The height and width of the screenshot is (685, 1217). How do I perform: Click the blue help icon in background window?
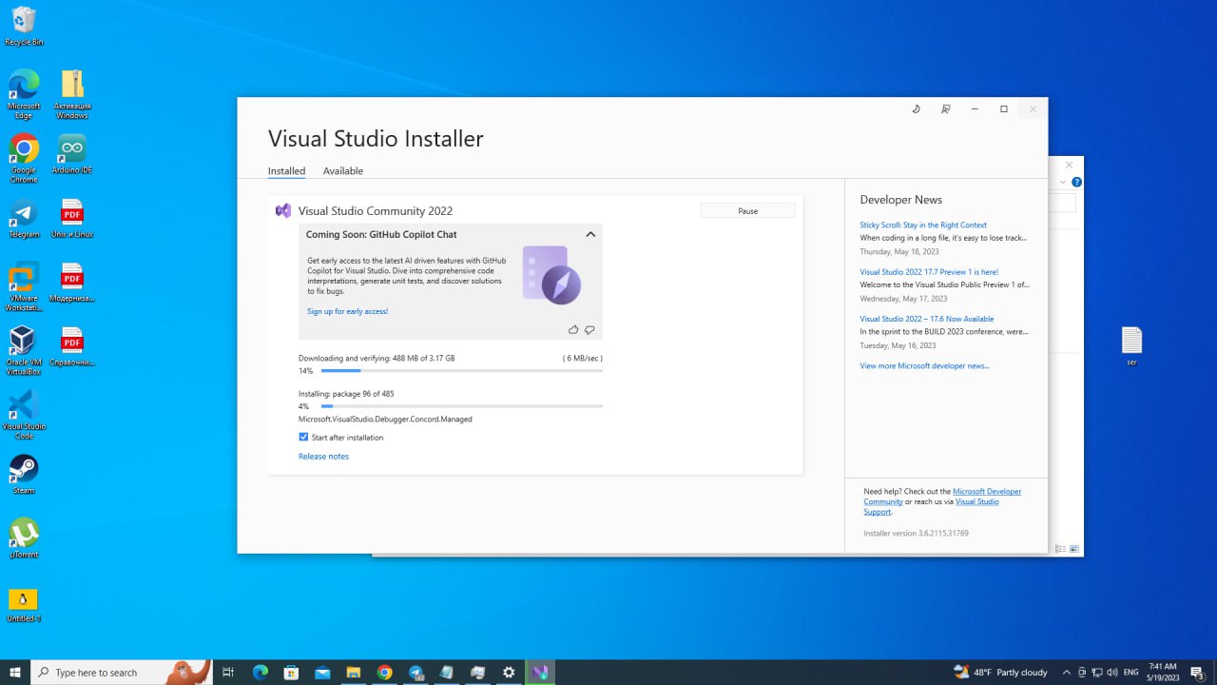click(1076, 182)
